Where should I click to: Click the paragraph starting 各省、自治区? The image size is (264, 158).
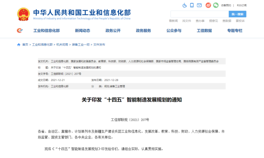tap(131, 134)
